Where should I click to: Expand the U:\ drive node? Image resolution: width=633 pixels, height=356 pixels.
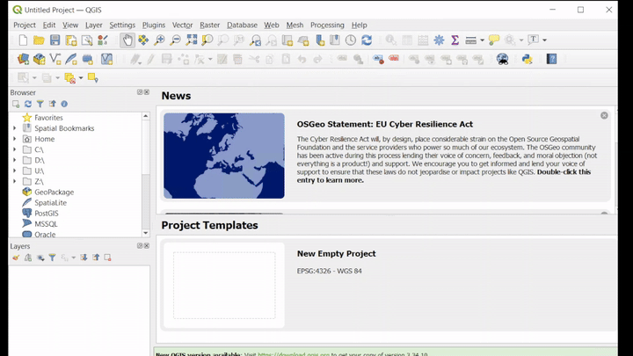click(x=15, y=171)
